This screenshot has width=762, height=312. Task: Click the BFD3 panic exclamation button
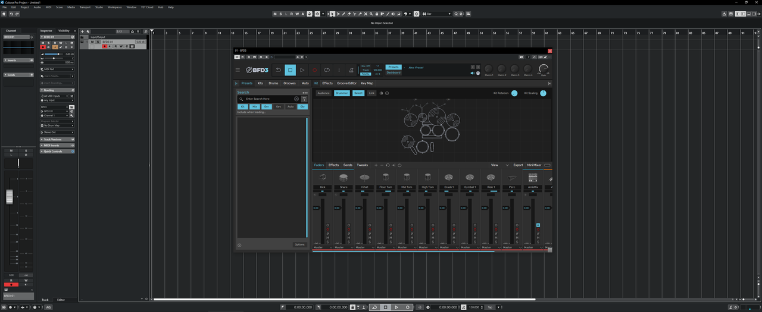pyautogui.click(x=339, y=70)
